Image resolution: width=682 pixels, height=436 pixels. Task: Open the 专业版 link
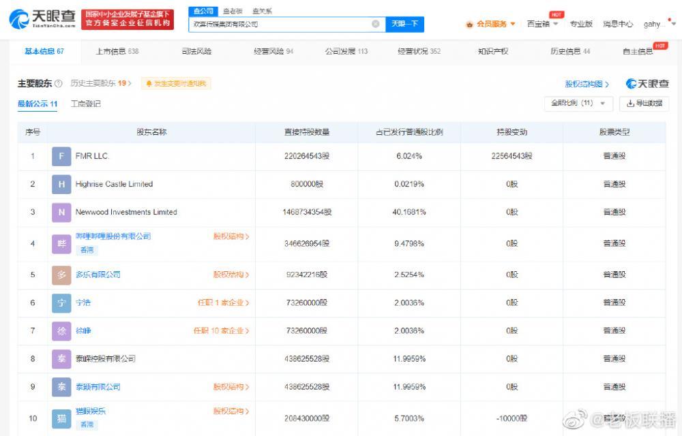tap(581, 24)
